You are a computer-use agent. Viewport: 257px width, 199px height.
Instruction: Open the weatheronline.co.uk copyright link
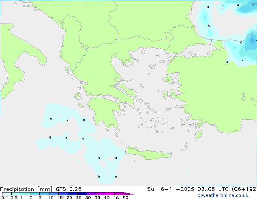(223, 196)
